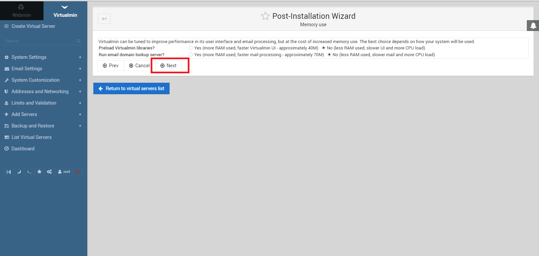Viewport: 539px width, 256px height.
Task: Click the Next button
Action: [x=169, y=66]
